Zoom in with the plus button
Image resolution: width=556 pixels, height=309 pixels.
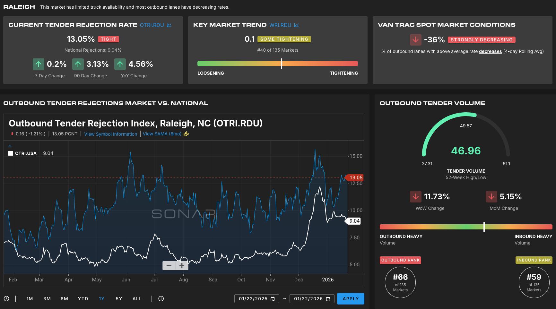pyautogui.click(x=182, y=266)
